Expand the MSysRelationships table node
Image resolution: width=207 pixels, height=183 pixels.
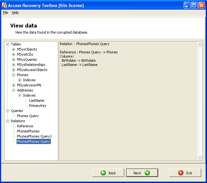(13, 65)
